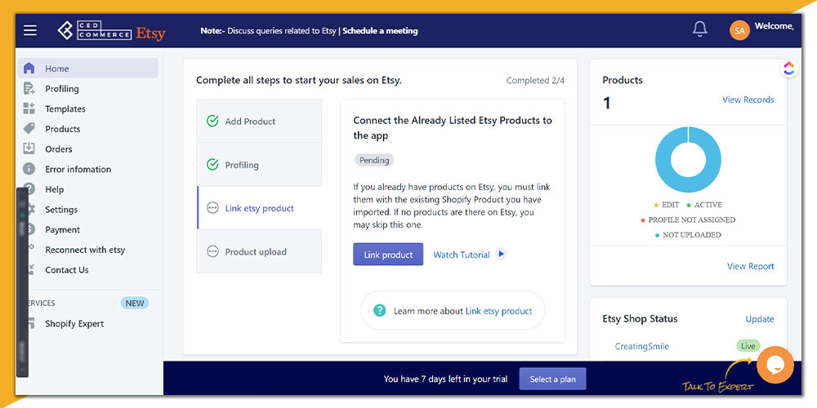Click the products count 1
This screenshot has width=817, height=408.
point(606,103)
